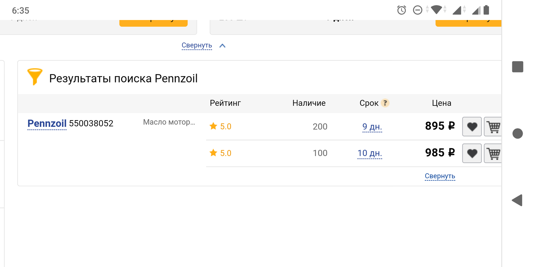Open the 9 дн. delivery term details
Image resolution: width=534 pixels, height=267 pixels.
coord(372,127)
